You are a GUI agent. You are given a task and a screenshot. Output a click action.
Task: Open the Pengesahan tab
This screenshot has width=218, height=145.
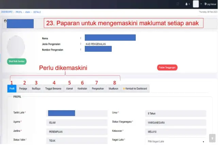click(x=98, y=88)
